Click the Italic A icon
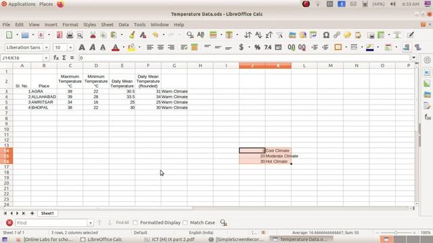The height and width of the screenshot is (243, 433). tap(92, 47)
